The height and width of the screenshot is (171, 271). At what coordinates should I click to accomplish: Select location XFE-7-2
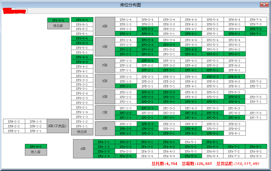256,81
